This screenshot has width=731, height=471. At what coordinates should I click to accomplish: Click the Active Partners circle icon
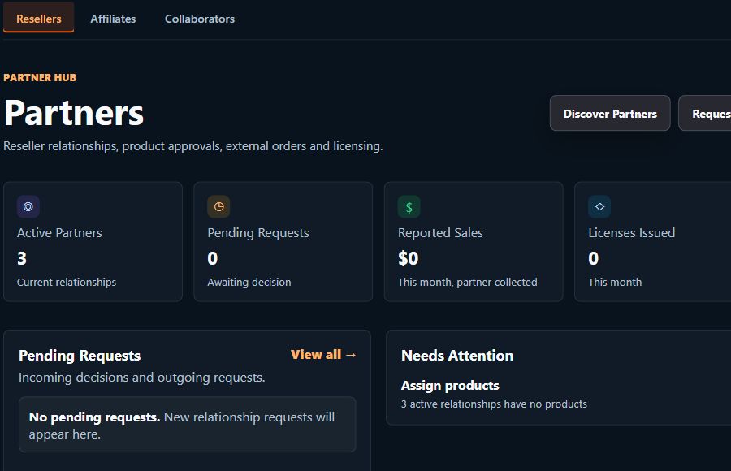(x=28, y=206)
